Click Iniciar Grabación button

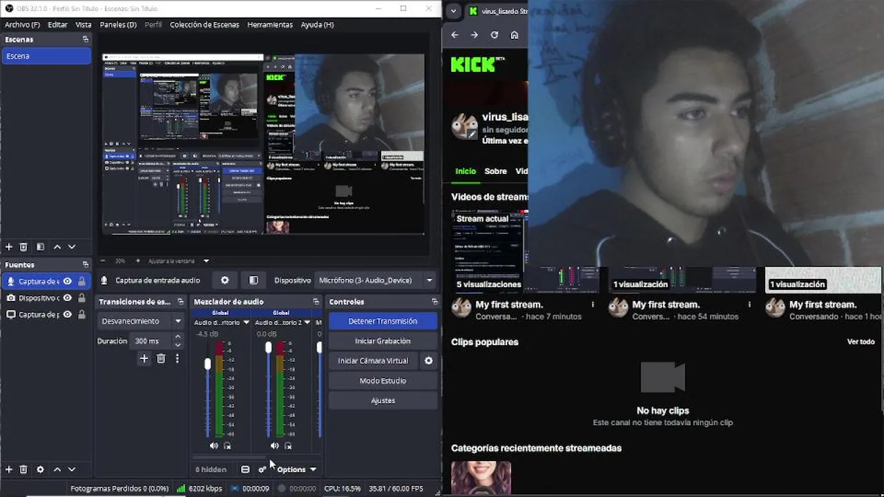point(383,341)
